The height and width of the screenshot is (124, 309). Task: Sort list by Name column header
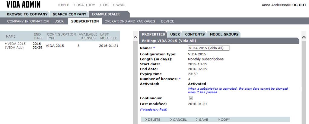click(11, 36)
